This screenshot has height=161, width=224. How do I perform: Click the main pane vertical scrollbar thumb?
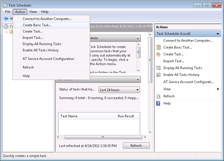tap(150, 60)
